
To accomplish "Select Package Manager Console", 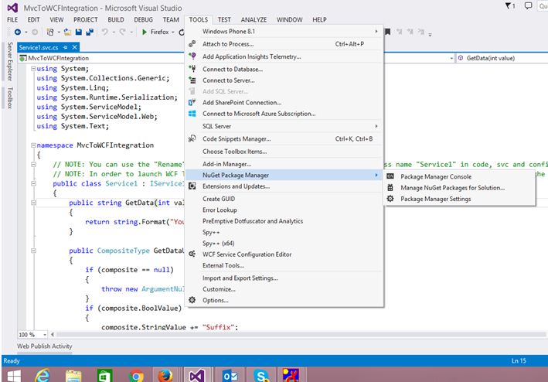I will pos(436,177).
